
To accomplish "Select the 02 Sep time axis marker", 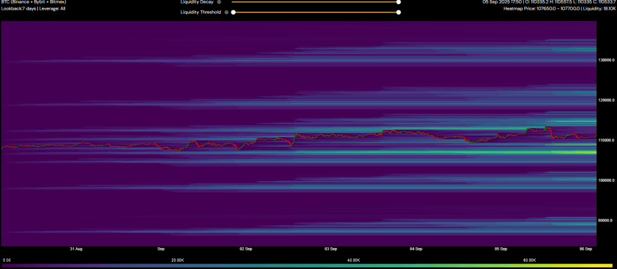I will [x=246, y=248].
